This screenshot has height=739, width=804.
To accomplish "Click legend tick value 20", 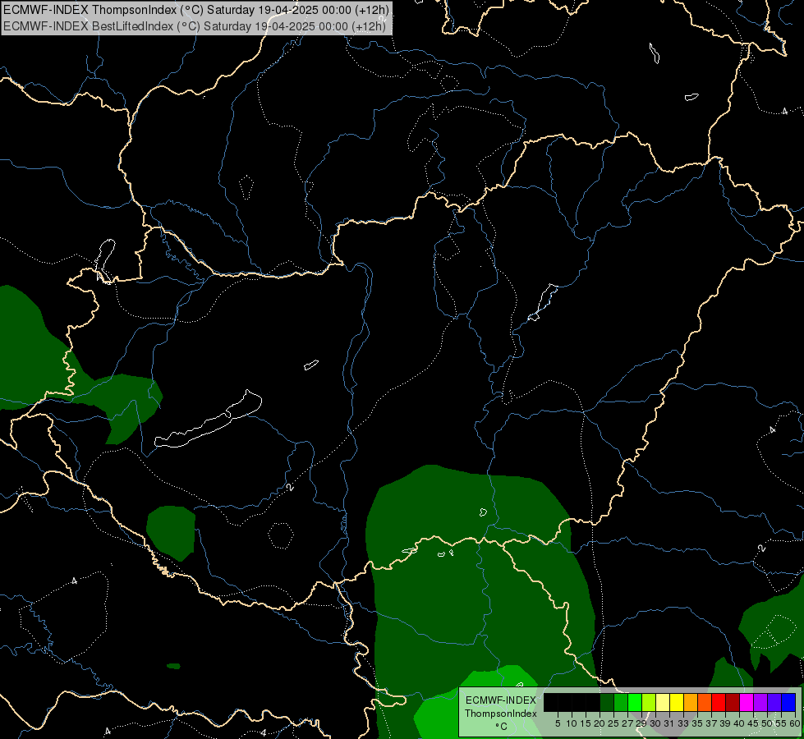I will pos(600,723).
